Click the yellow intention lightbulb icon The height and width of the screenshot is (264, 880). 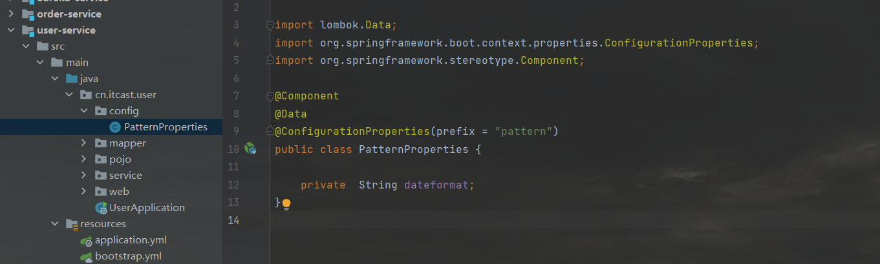tap(286, 204)
